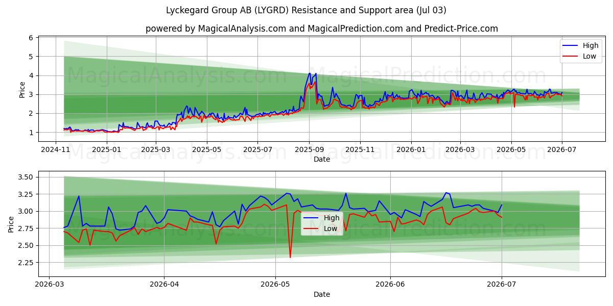Viewport: 613px width, 306px height.
Task: Click the '2026-07' x-axis label on the top chart
Action: (562, 149)
